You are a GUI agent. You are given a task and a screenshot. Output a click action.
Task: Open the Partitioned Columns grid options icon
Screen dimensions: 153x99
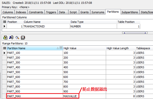[4, 22]
